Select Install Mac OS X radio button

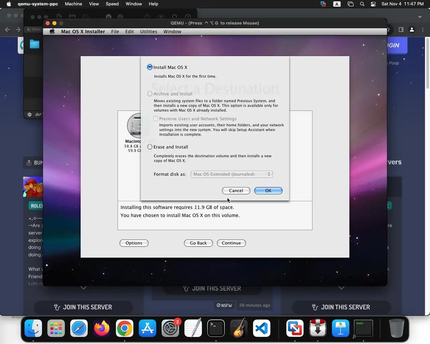150,67
